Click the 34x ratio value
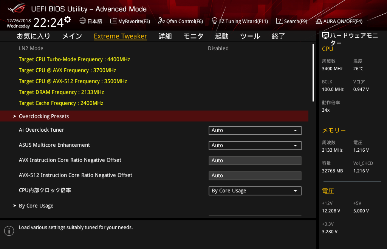The image size is (387, 249). [x=325, y=110]
